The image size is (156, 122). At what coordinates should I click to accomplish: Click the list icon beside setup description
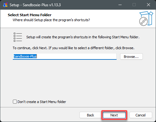point(18,37)
